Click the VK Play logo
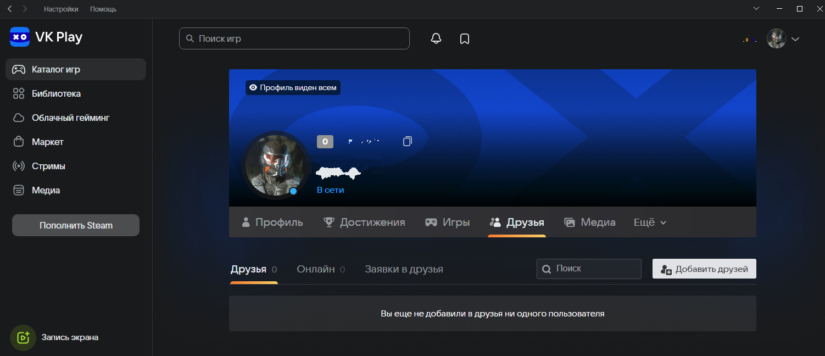This screenshot has width=825, height=356. [46, 37]
